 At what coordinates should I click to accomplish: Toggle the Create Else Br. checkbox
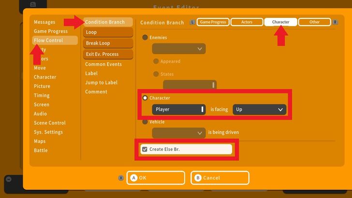[x=145, y=149]
